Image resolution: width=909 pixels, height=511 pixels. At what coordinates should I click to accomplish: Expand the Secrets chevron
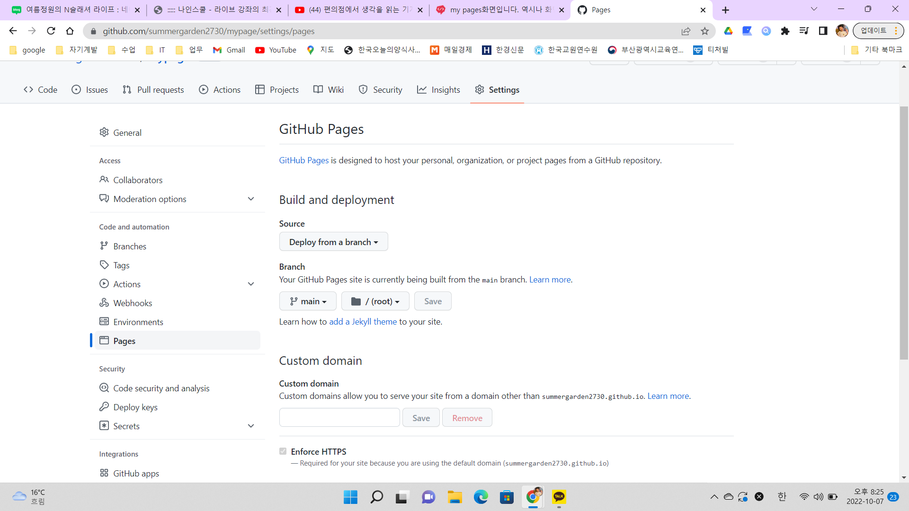click(x=251, y=426)
